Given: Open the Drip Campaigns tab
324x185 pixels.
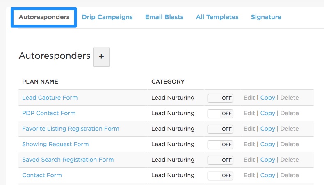Looking at the screenshot, I should [x=107, y=17].
